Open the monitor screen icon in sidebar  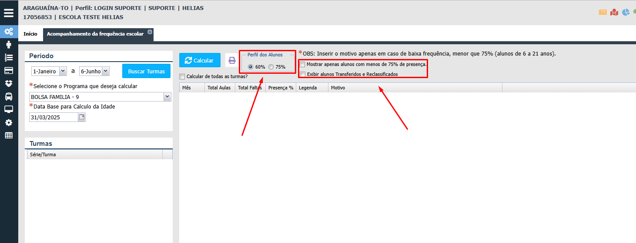[x=9, y=109]
